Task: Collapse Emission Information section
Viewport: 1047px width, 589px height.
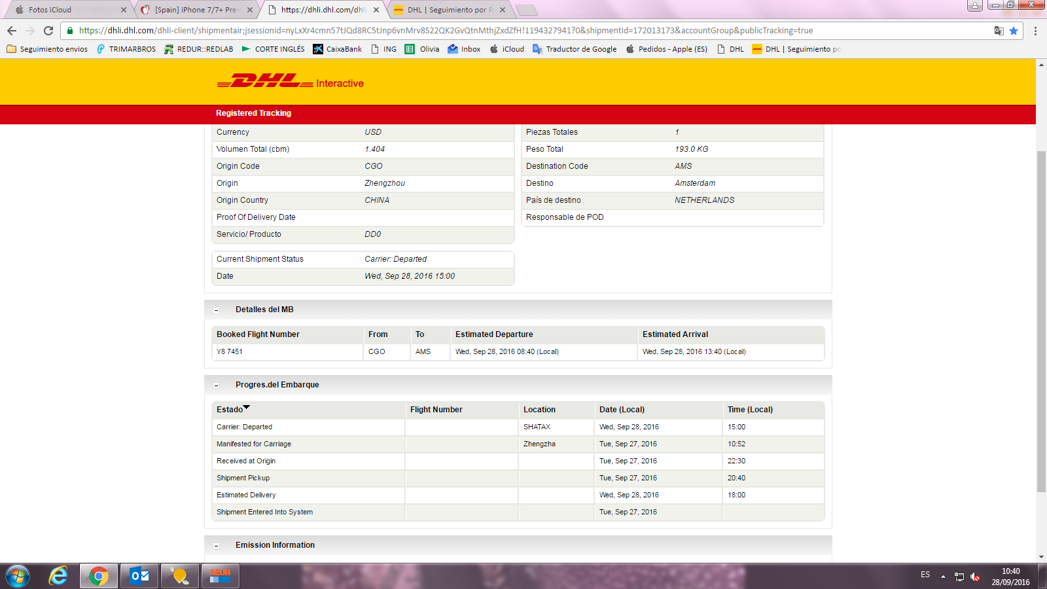Action: 216,546
